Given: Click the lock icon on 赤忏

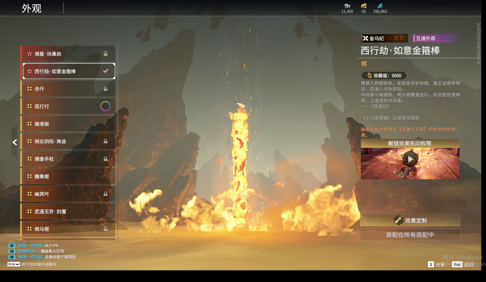Looking at the screenshot, I should (106, 89).
